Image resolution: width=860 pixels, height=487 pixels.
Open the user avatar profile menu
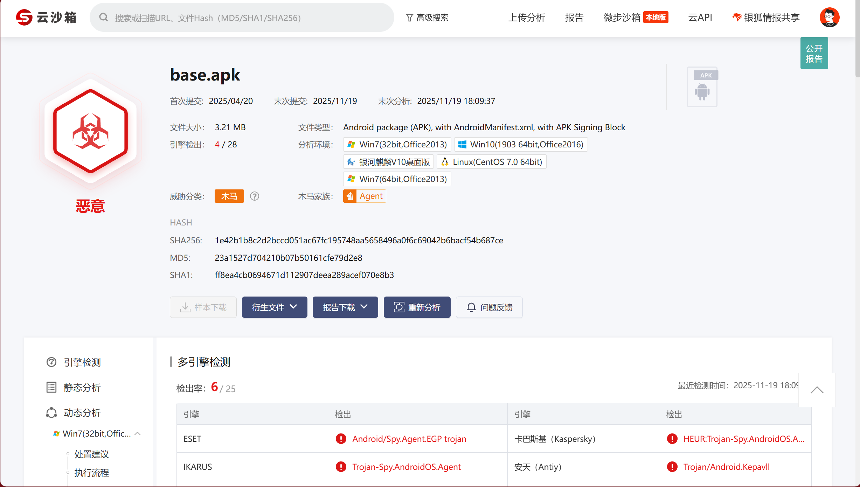[x=829, y=17]
